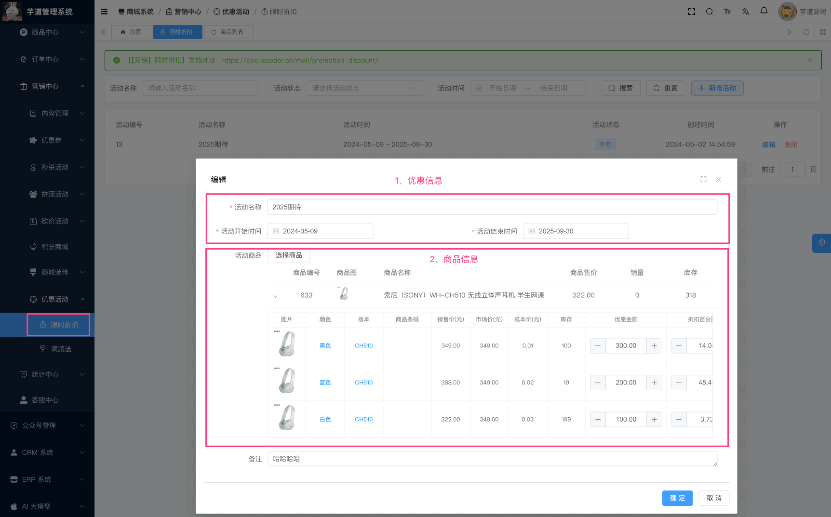Select 满减送 in the sidebar menu
831x517 pixels.
coord(61,349)
